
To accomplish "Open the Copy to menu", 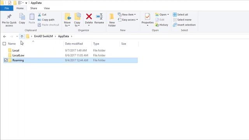I will coord(77,20).
